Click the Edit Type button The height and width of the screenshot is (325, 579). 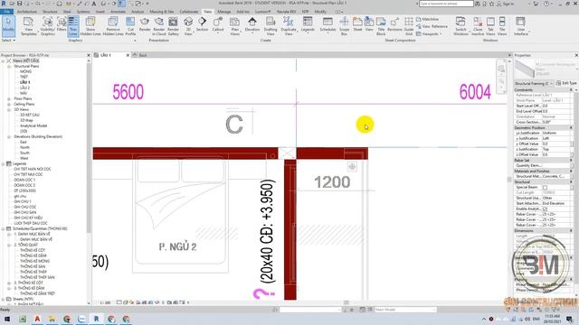[566, 83]
